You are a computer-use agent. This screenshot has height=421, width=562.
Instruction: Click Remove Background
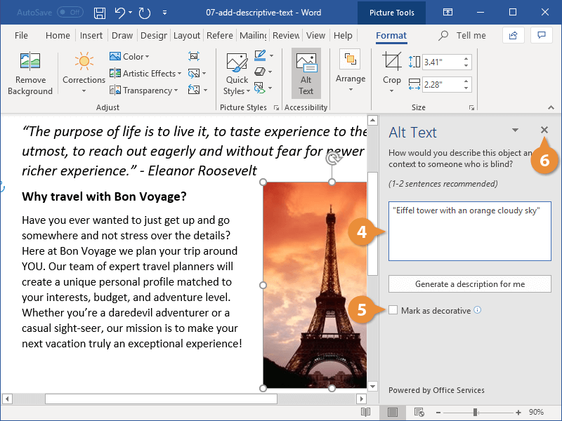pyautogui.click(x=30, y=74)
